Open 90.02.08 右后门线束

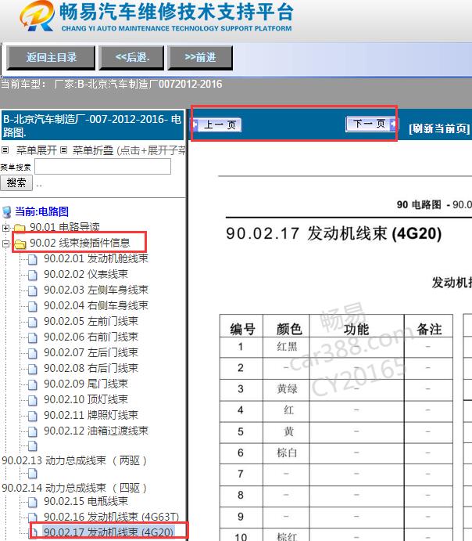pos(91,368)
